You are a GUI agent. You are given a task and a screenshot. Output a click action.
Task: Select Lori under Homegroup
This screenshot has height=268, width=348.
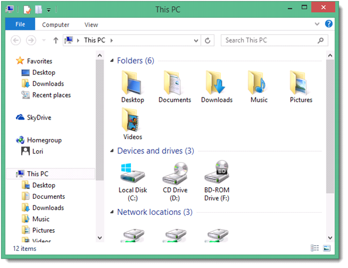pos(32,151)
